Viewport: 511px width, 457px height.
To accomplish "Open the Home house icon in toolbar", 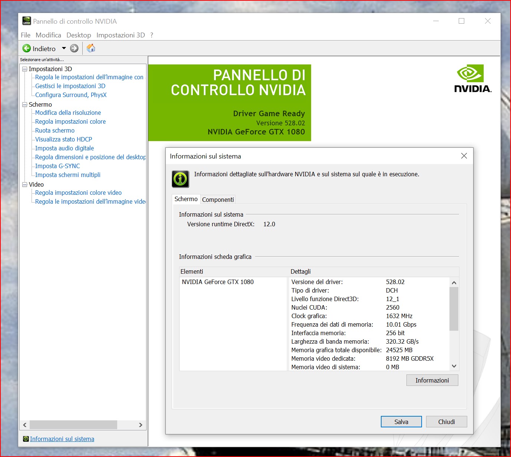I will [x=91, y=48].
